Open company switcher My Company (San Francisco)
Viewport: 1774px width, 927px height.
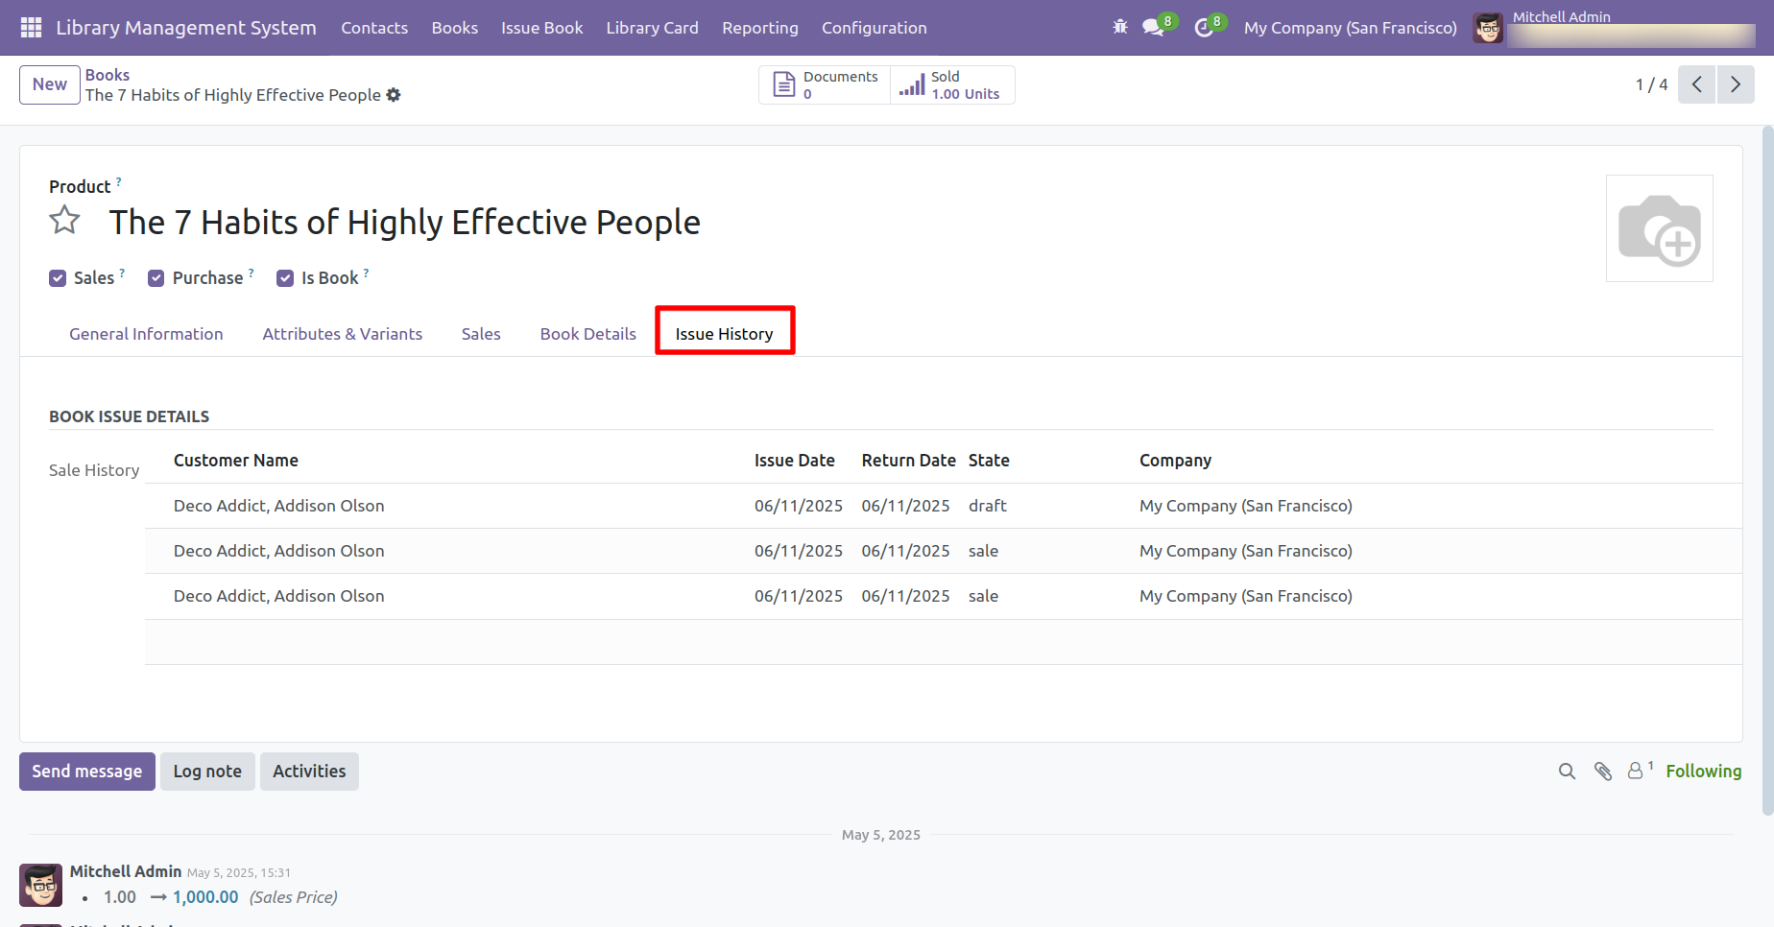(1350, 28)
